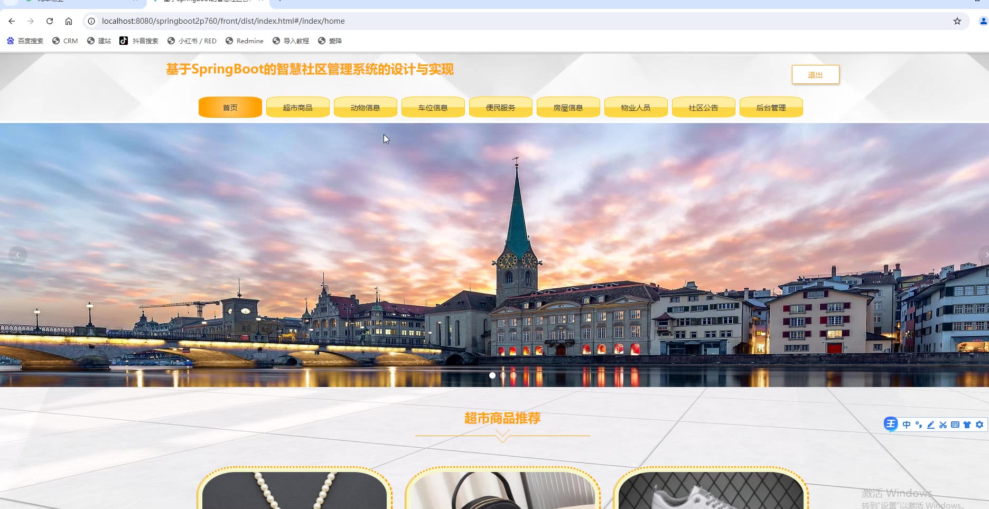This screenshot has width=989, height=509.
Task: Open the 后台管理 navigation tab
Action: point(771,107)
